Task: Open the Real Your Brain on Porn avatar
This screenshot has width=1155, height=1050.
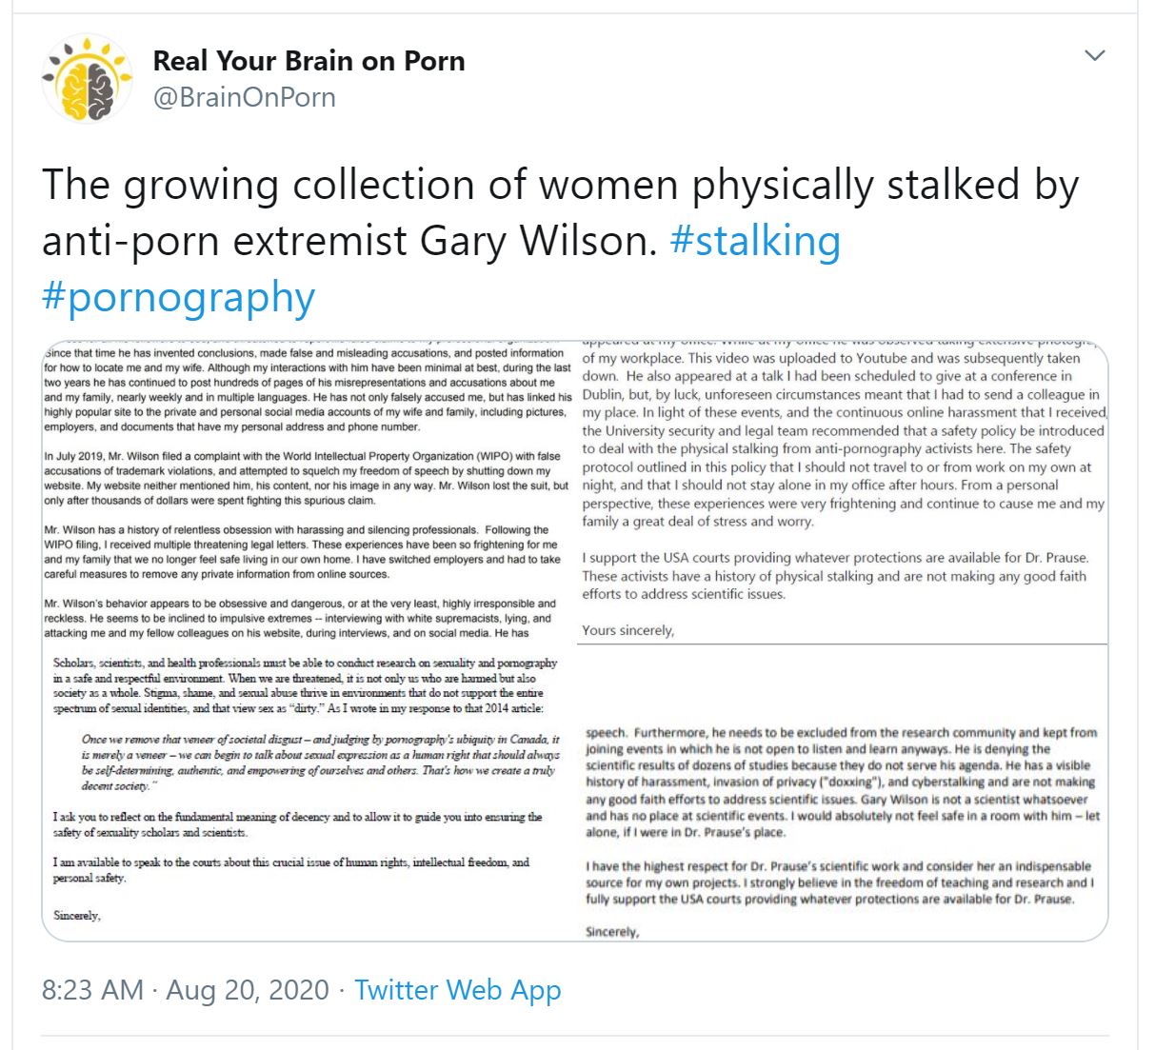Action: tap(87, 79)
